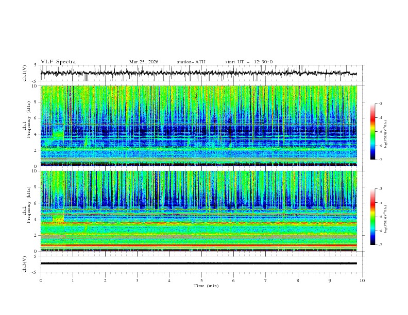Click the 'station=ATH' label
Image resolution: width=408 pixels, height=315 pixels.
tap(191, 62)
